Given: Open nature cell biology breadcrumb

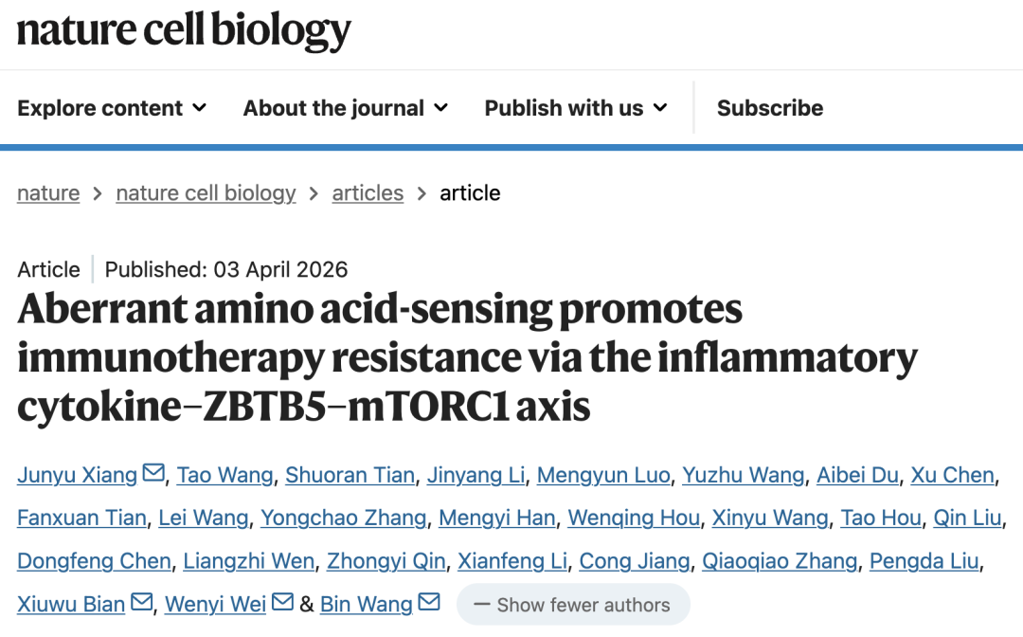Looking at the screenshot, I should click(206, 193).
